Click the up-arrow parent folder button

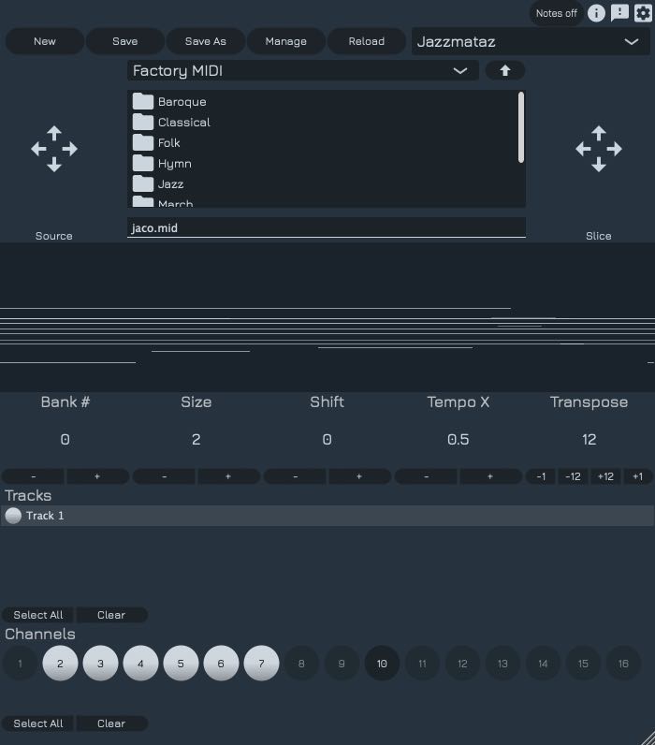click(505, 70)
